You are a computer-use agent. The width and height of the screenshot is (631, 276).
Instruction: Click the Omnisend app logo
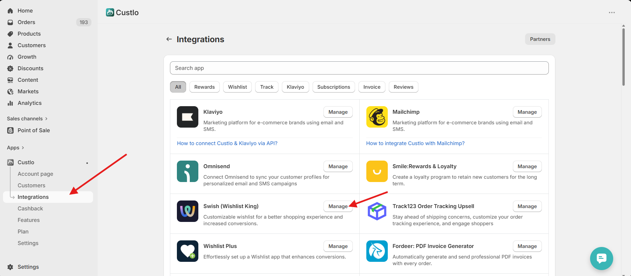[x=187, y=171]
